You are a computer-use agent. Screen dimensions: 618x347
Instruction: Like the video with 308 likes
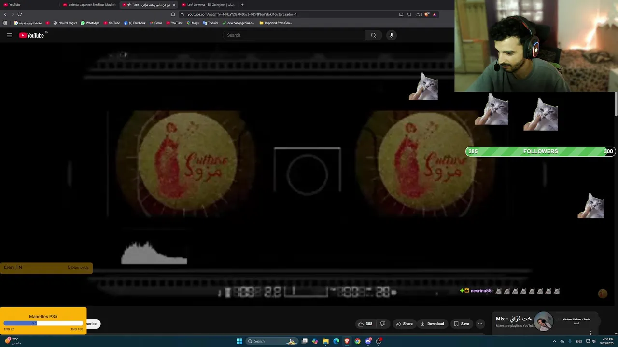pos(365,324)
